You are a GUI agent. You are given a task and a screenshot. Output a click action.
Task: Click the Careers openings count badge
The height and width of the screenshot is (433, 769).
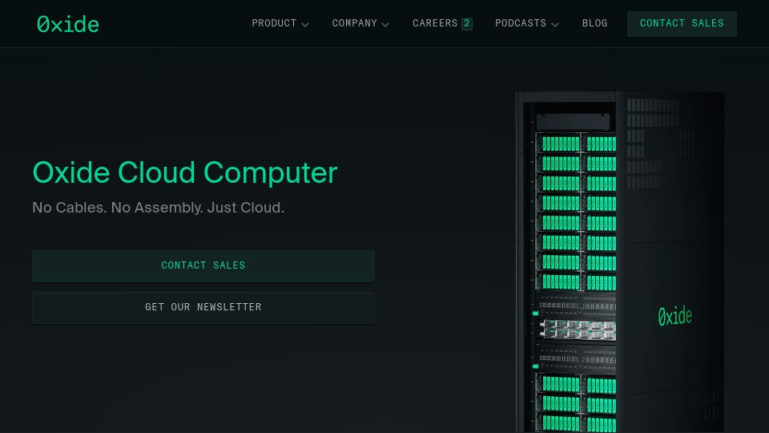(x=467, y=23)
